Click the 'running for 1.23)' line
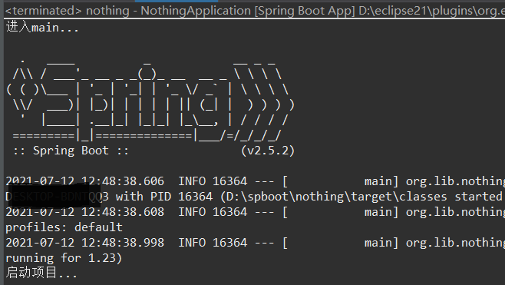Viewport: 505px width, 285px height. pos(64,258)
